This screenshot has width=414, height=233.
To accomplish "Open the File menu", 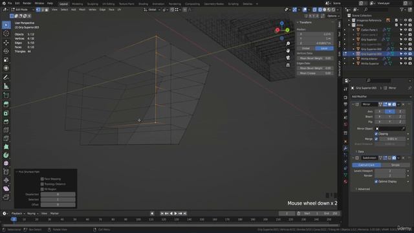I will click(10, 3).
